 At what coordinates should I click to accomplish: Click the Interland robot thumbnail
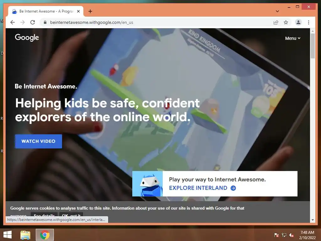147,184
